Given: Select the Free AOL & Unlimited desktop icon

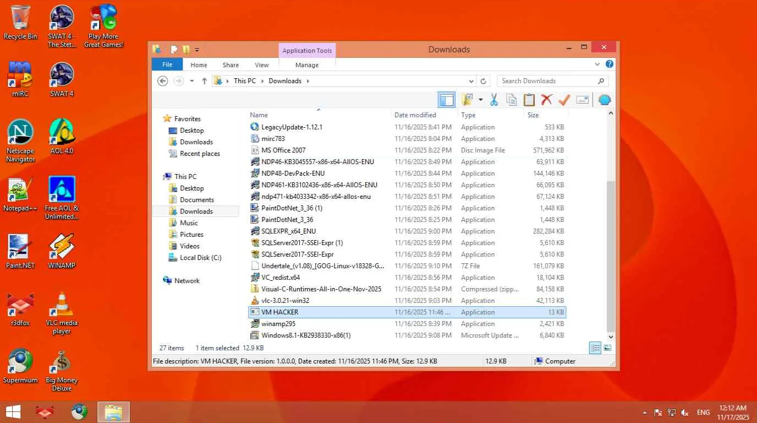Looking at the screenshot, I should 62,198.
